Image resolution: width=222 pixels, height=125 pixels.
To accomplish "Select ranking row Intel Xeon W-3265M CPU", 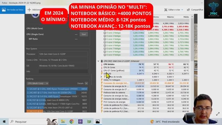I will [57, 93].
